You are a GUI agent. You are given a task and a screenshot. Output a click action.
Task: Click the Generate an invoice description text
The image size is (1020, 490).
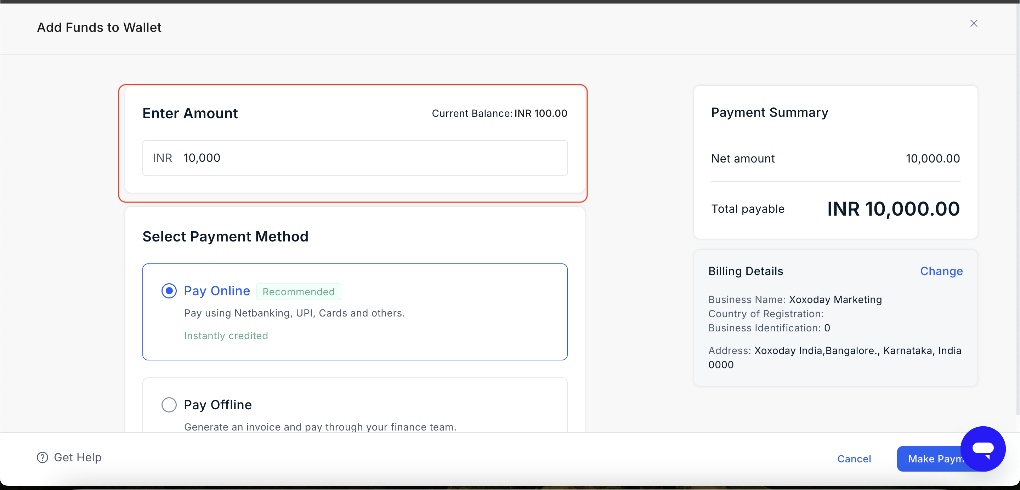[320, 427]
